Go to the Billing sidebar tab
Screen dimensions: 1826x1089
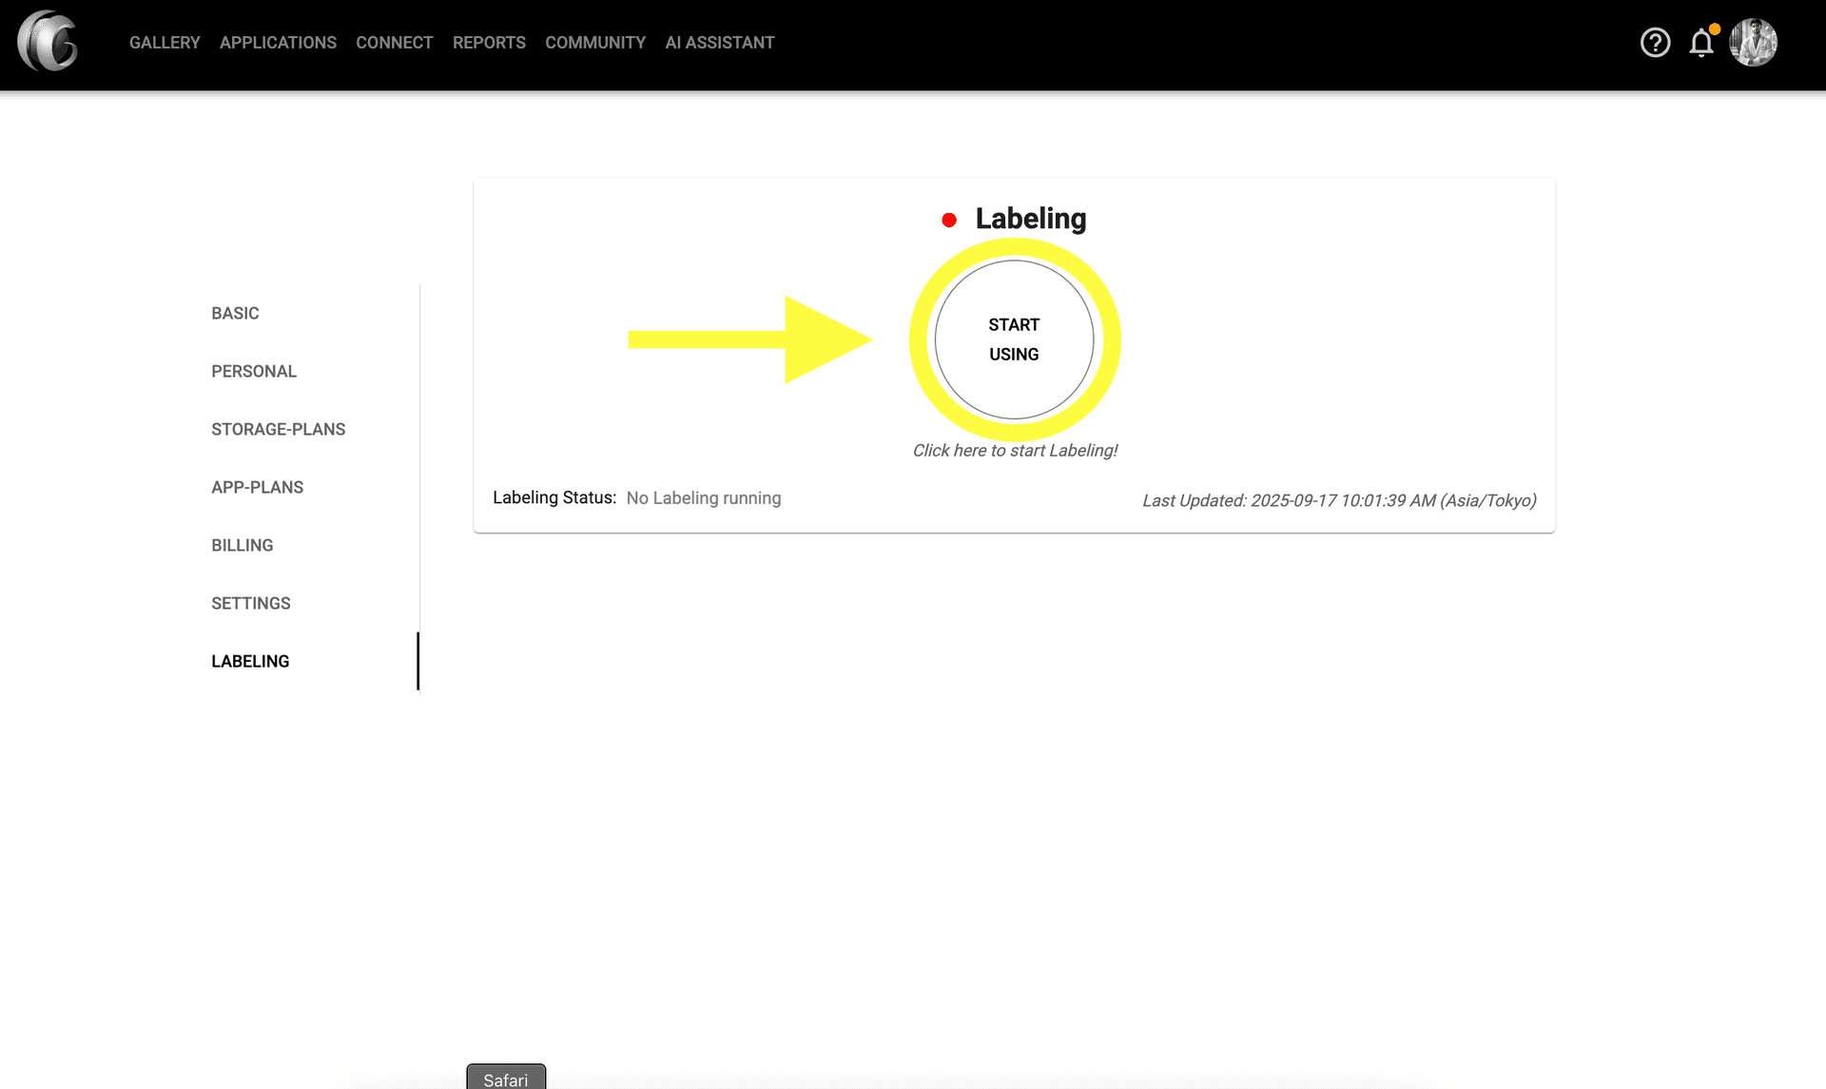click(242, 545)
